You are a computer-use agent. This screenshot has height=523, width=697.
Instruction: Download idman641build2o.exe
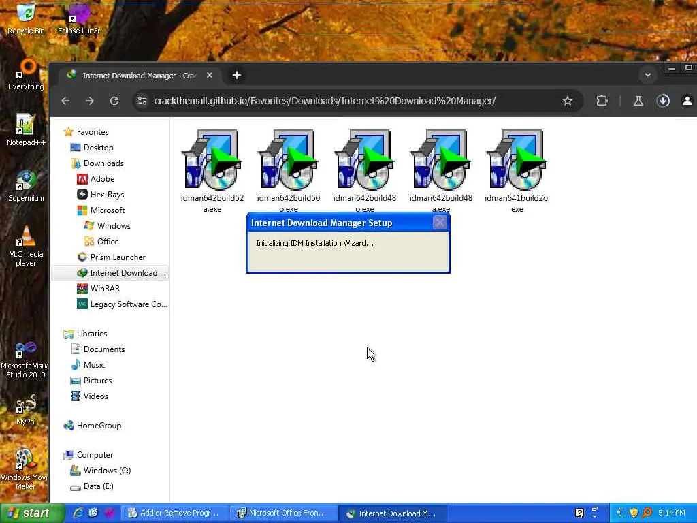coord(517,171)
